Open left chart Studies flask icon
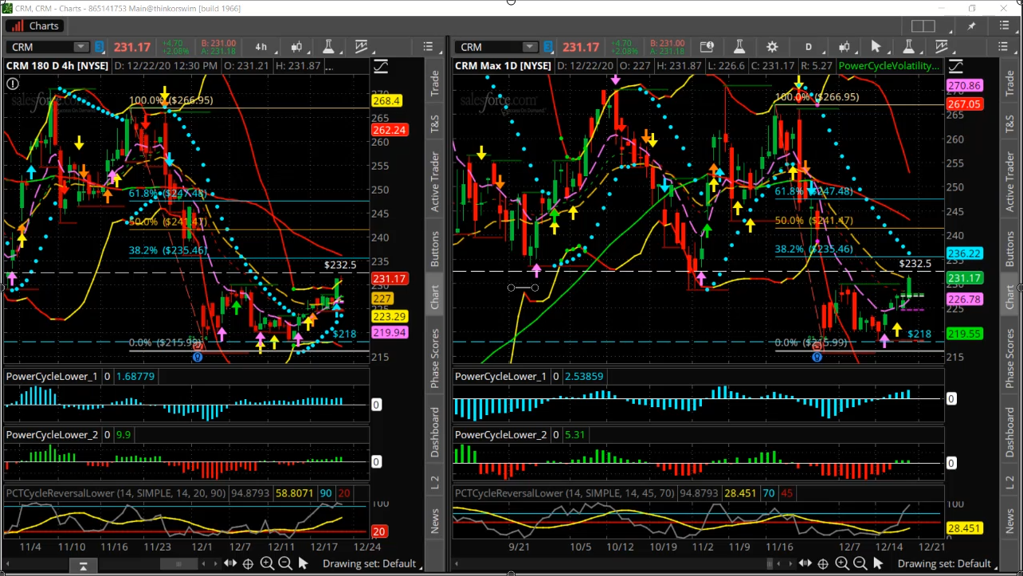 click(x=328, y=47)
